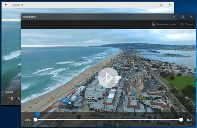
Task: Click the X icon beside Отмена
Action: (x=182, y=24)
